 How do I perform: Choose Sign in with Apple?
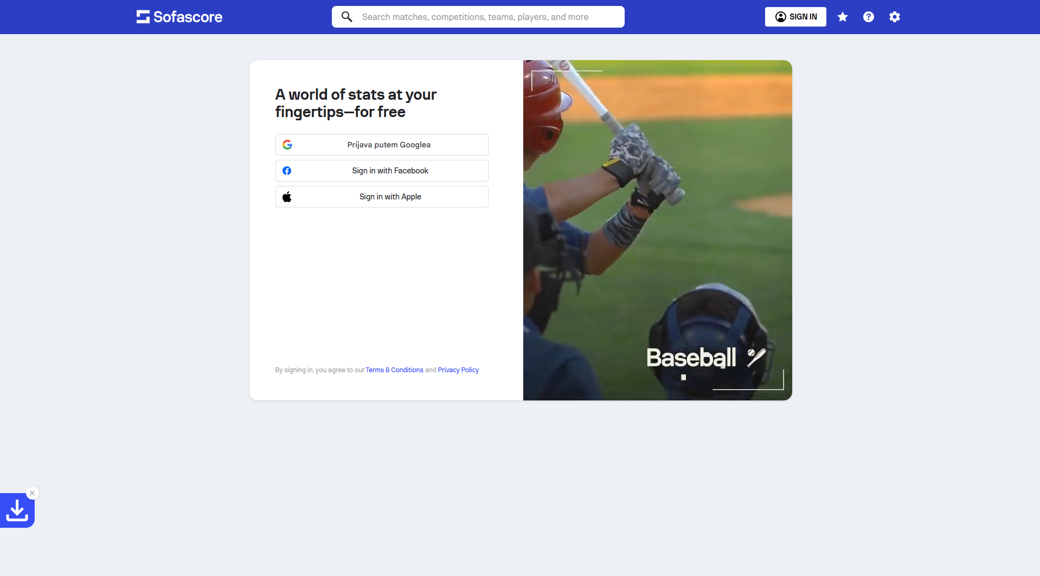coord(382,197)
